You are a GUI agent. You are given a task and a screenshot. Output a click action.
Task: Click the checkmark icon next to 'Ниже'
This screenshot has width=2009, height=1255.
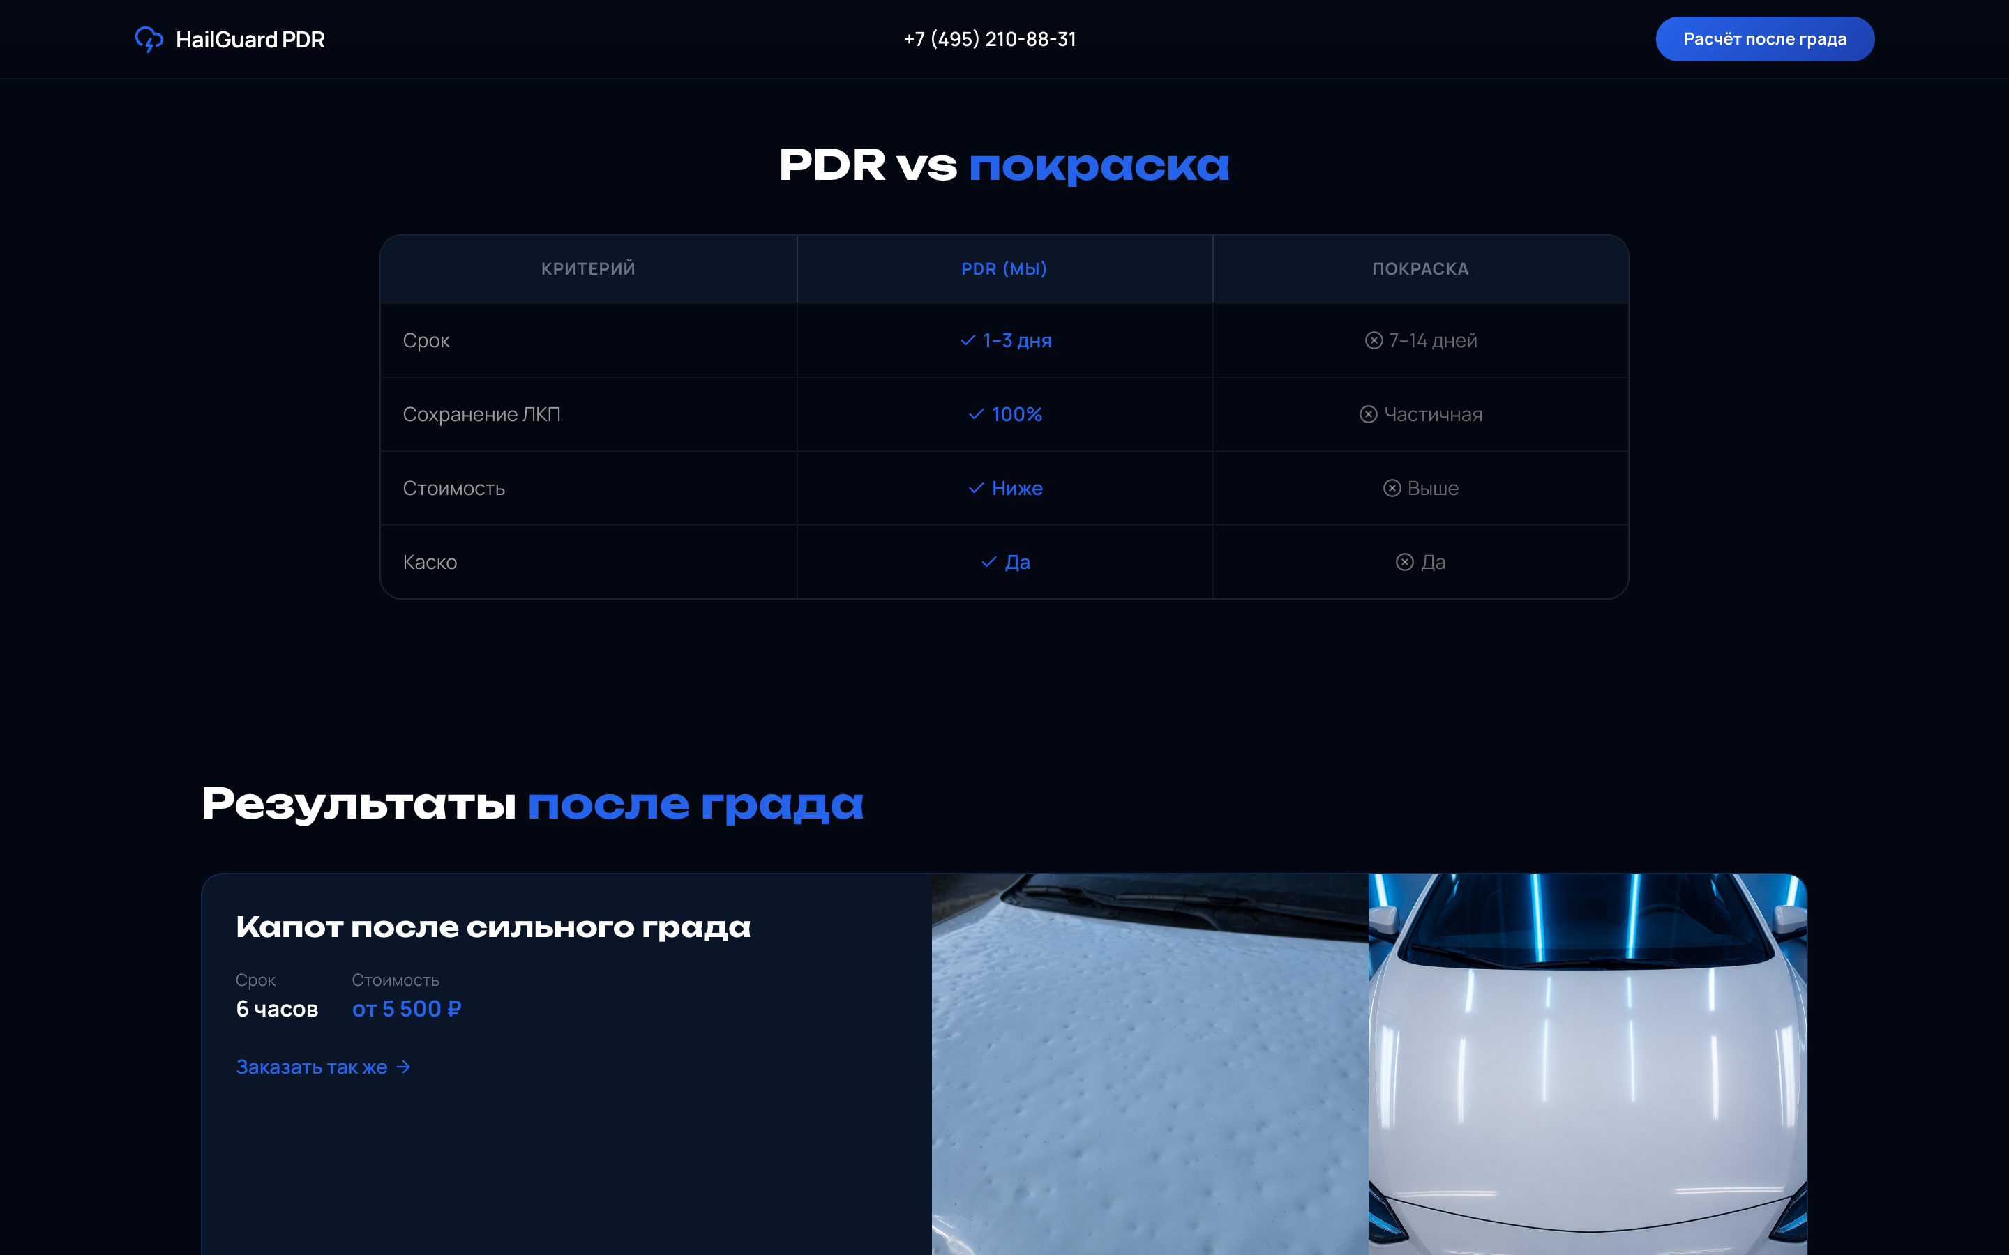[977, 488]
